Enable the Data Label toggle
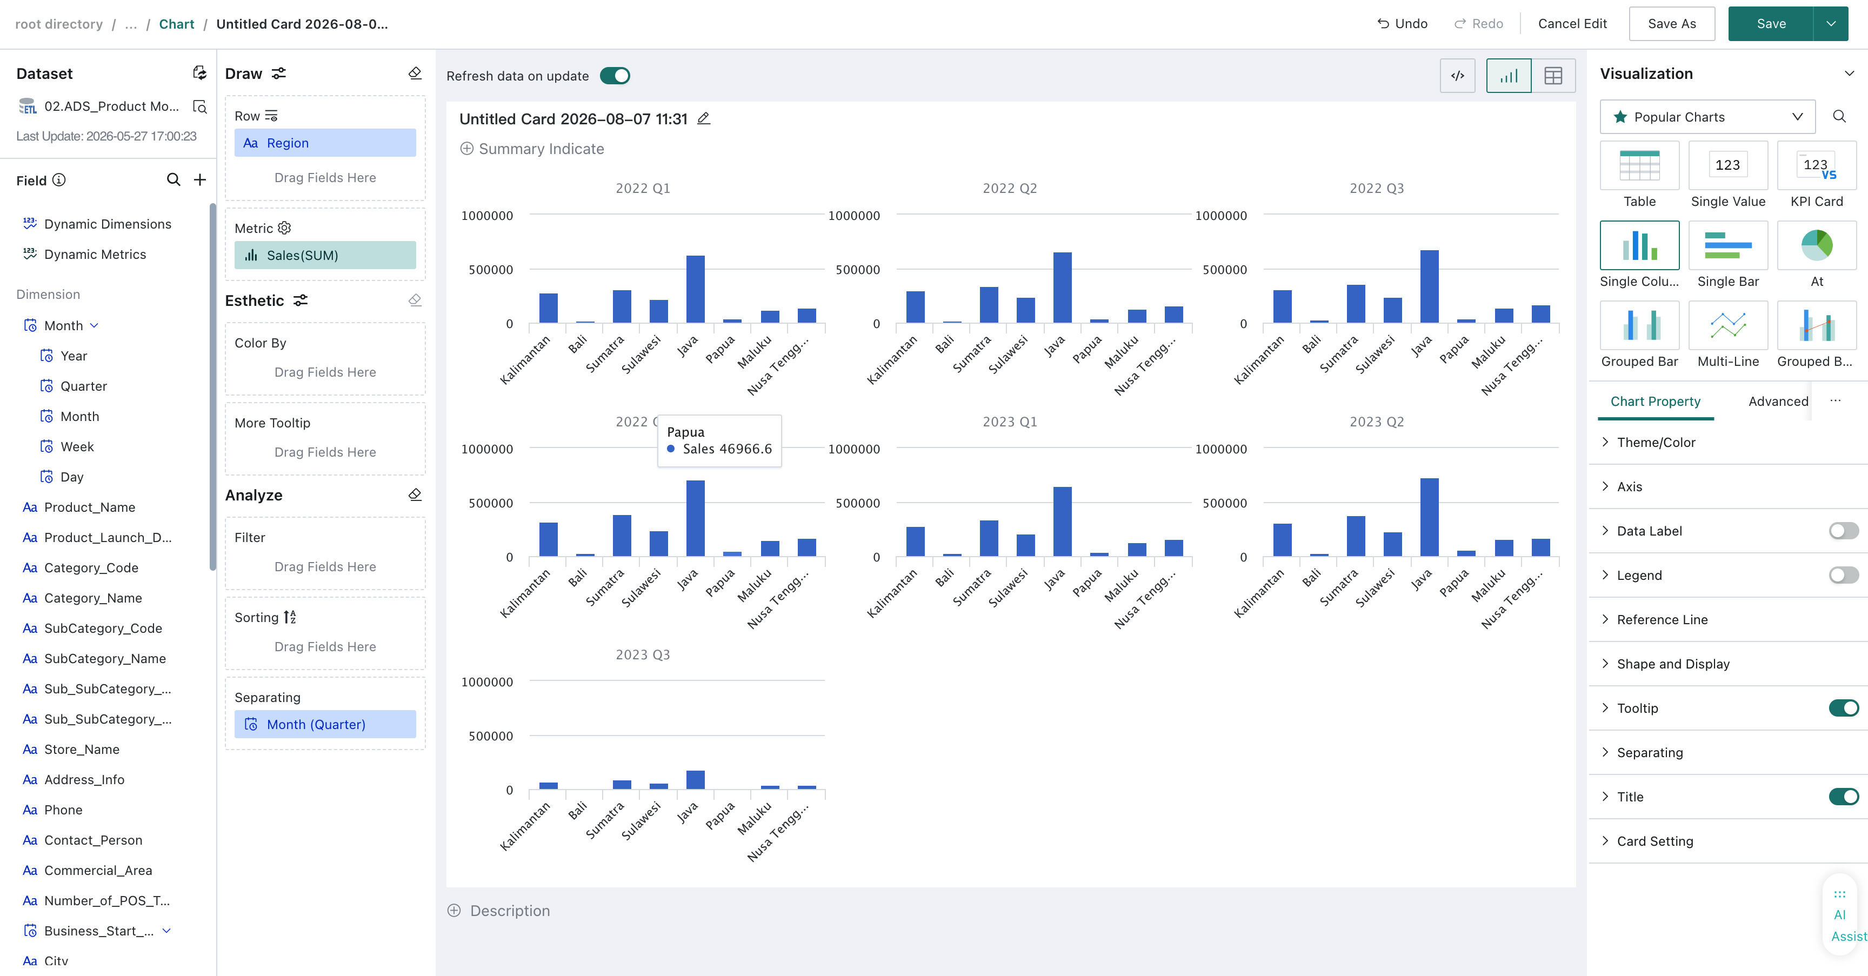Image resolution: width=1868 pixels, height=976 pixels. pyautogui.click(x=1843, y=531)
